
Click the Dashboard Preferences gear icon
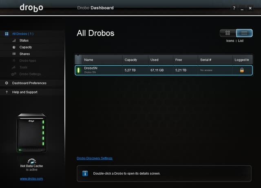coord(7,83)
